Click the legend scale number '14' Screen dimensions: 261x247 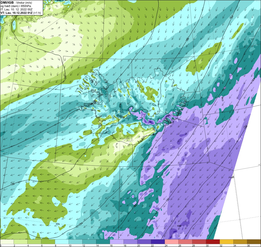pyautogui.click(x=97, y=245)
